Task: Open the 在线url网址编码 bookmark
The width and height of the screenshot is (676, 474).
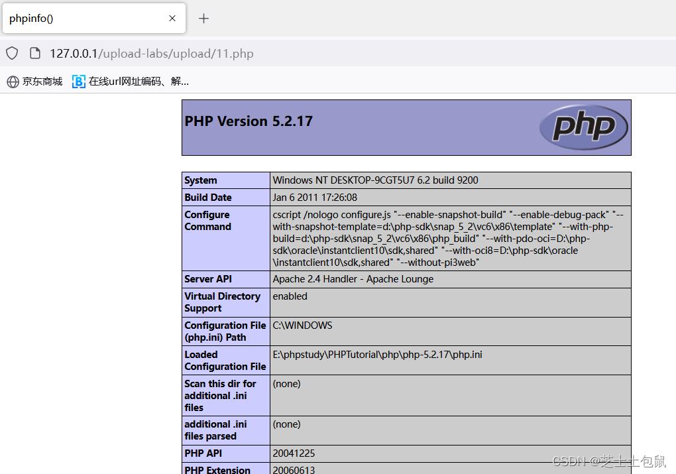Action: (131, 82)
